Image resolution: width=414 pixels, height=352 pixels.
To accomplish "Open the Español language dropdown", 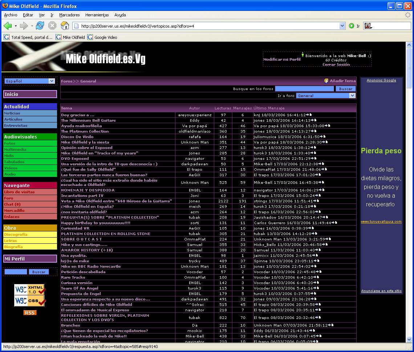I will point(29,81).
